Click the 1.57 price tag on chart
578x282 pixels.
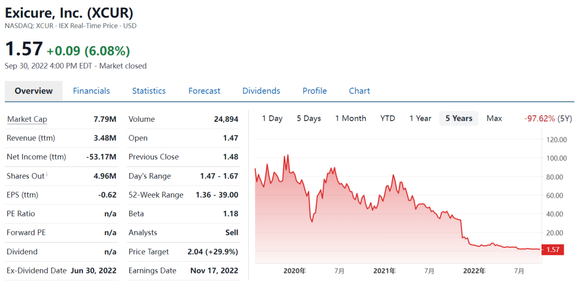[x=552, y=249]
